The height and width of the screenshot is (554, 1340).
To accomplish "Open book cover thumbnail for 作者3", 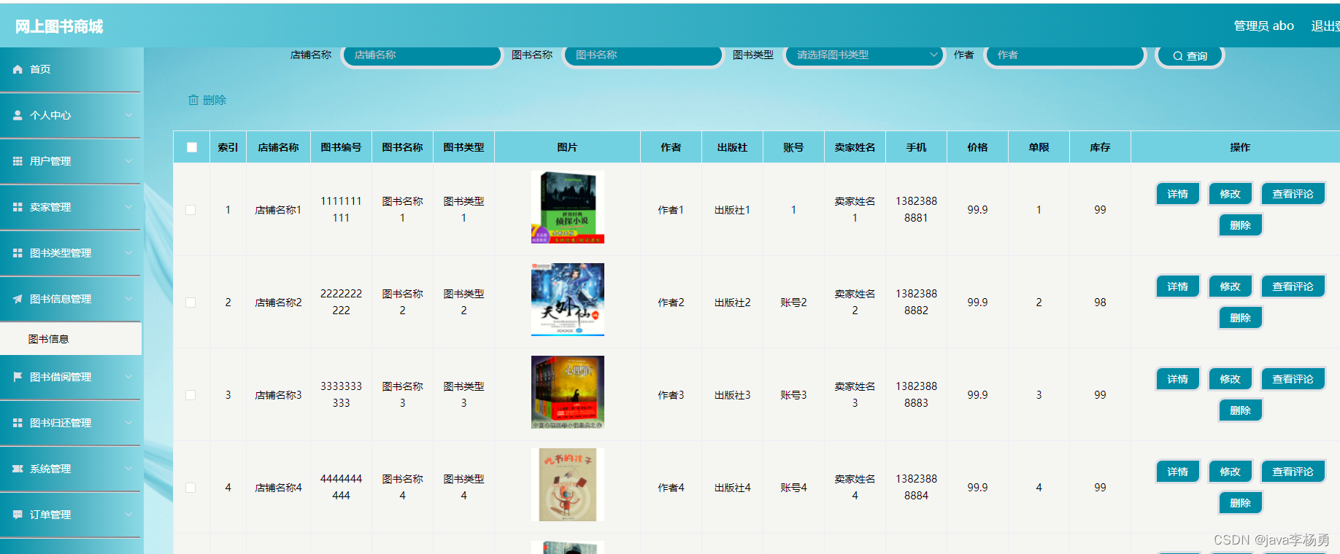I will click(x=568, y=392).
